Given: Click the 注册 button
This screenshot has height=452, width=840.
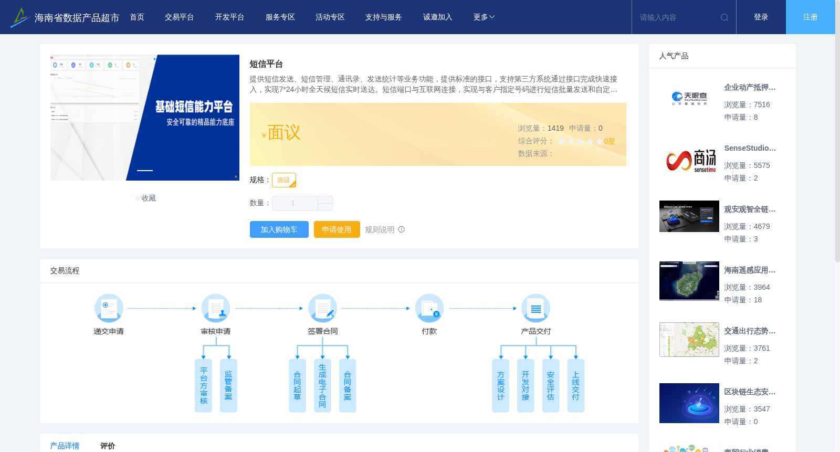Looking at the screenshot, I should point(811,17).
